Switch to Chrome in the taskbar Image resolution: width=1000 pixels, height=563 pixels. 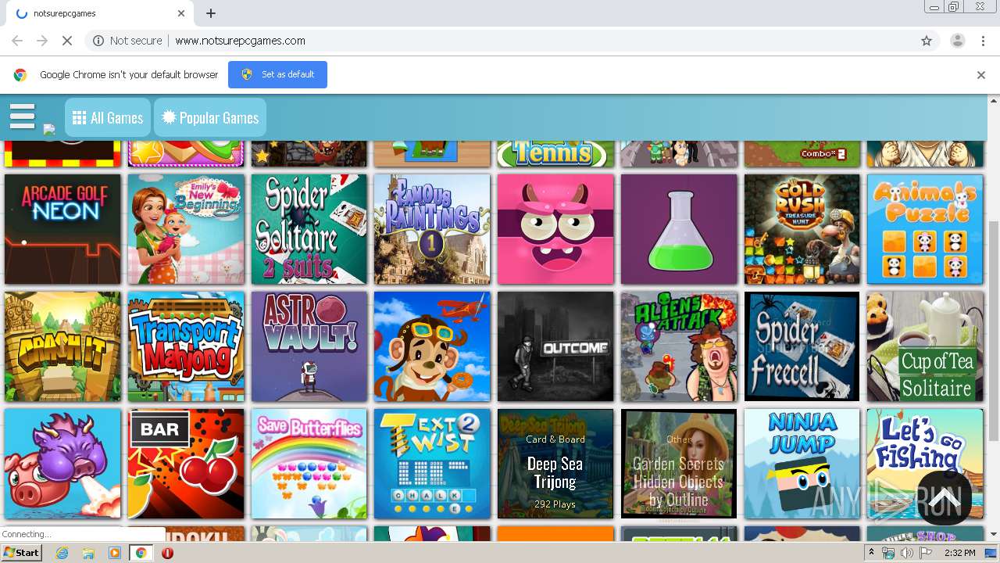141,553
